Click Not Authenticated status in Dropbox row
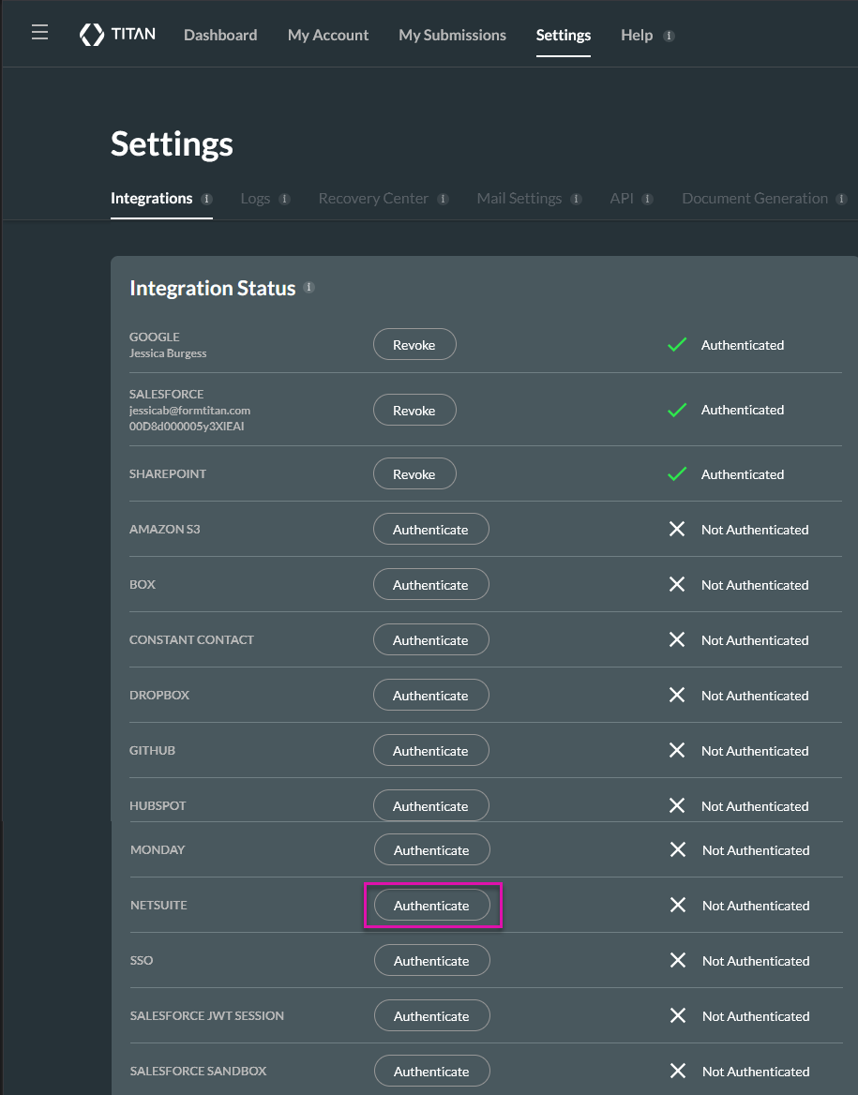This screenshot has width=858, height=1095. click(755, 696)
